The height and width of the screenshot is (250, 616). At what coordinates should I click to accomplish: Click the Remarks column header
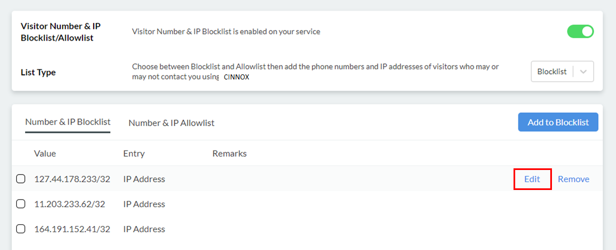[229, 153]
